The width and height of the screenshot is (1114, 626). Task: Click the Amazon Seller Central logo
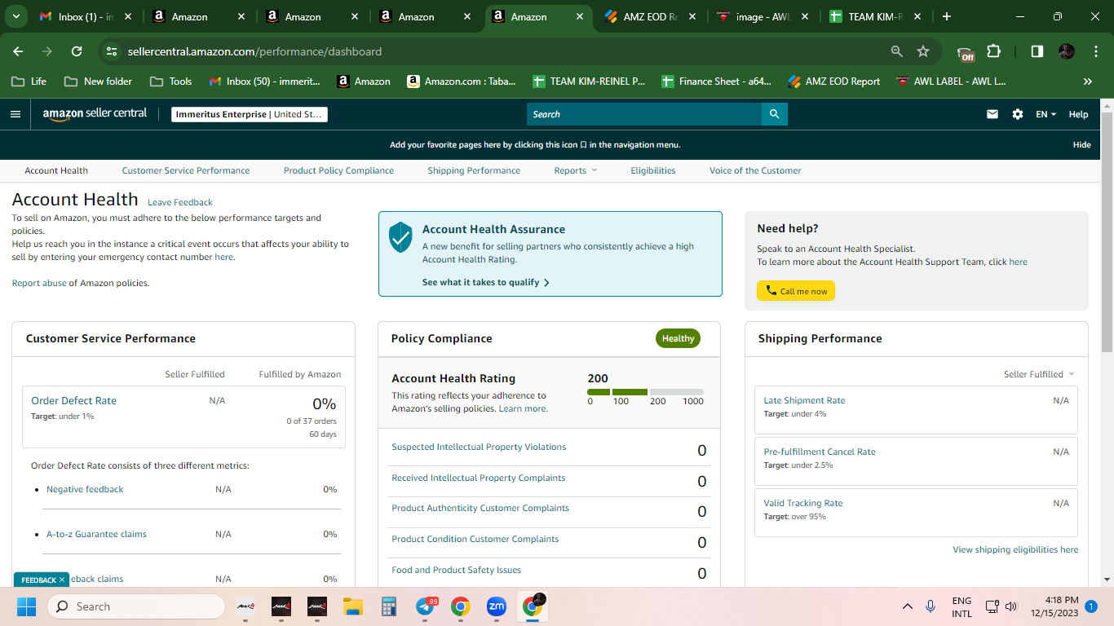coord(95,114)
